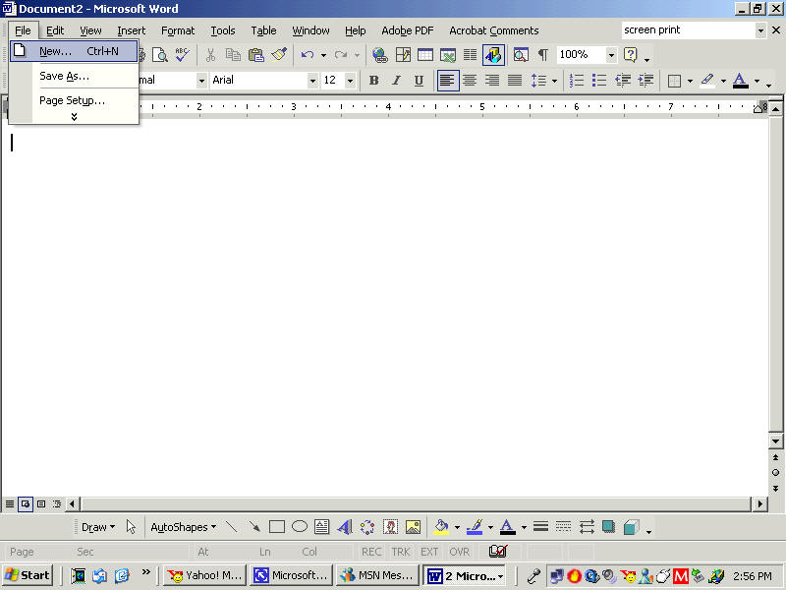Open the Line Spacing dropdown arrow

(554, 81)
